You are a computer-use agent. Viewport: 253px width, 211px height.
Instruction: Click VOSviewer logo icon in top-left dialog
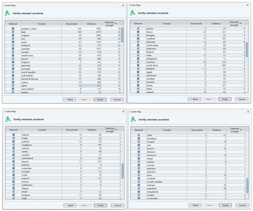7,13
